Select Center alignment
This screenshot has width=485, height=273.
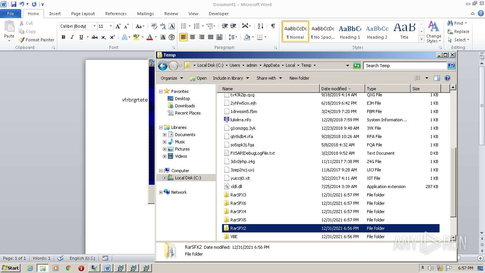pos(192,37)
